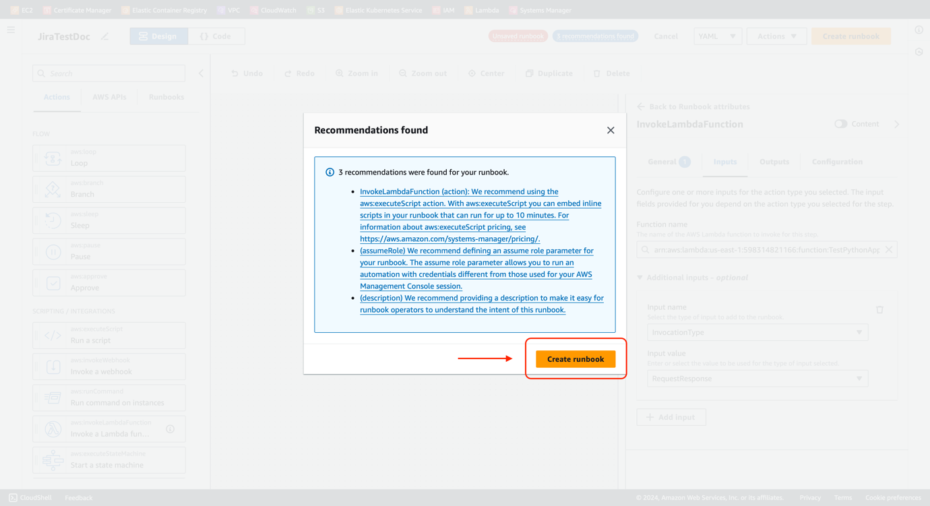
Task: Select the Run a script action
Action: (x=109, y=336)
